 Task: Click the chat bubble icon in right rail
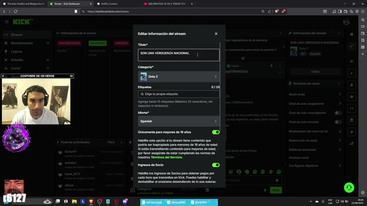tap(352, 97)
